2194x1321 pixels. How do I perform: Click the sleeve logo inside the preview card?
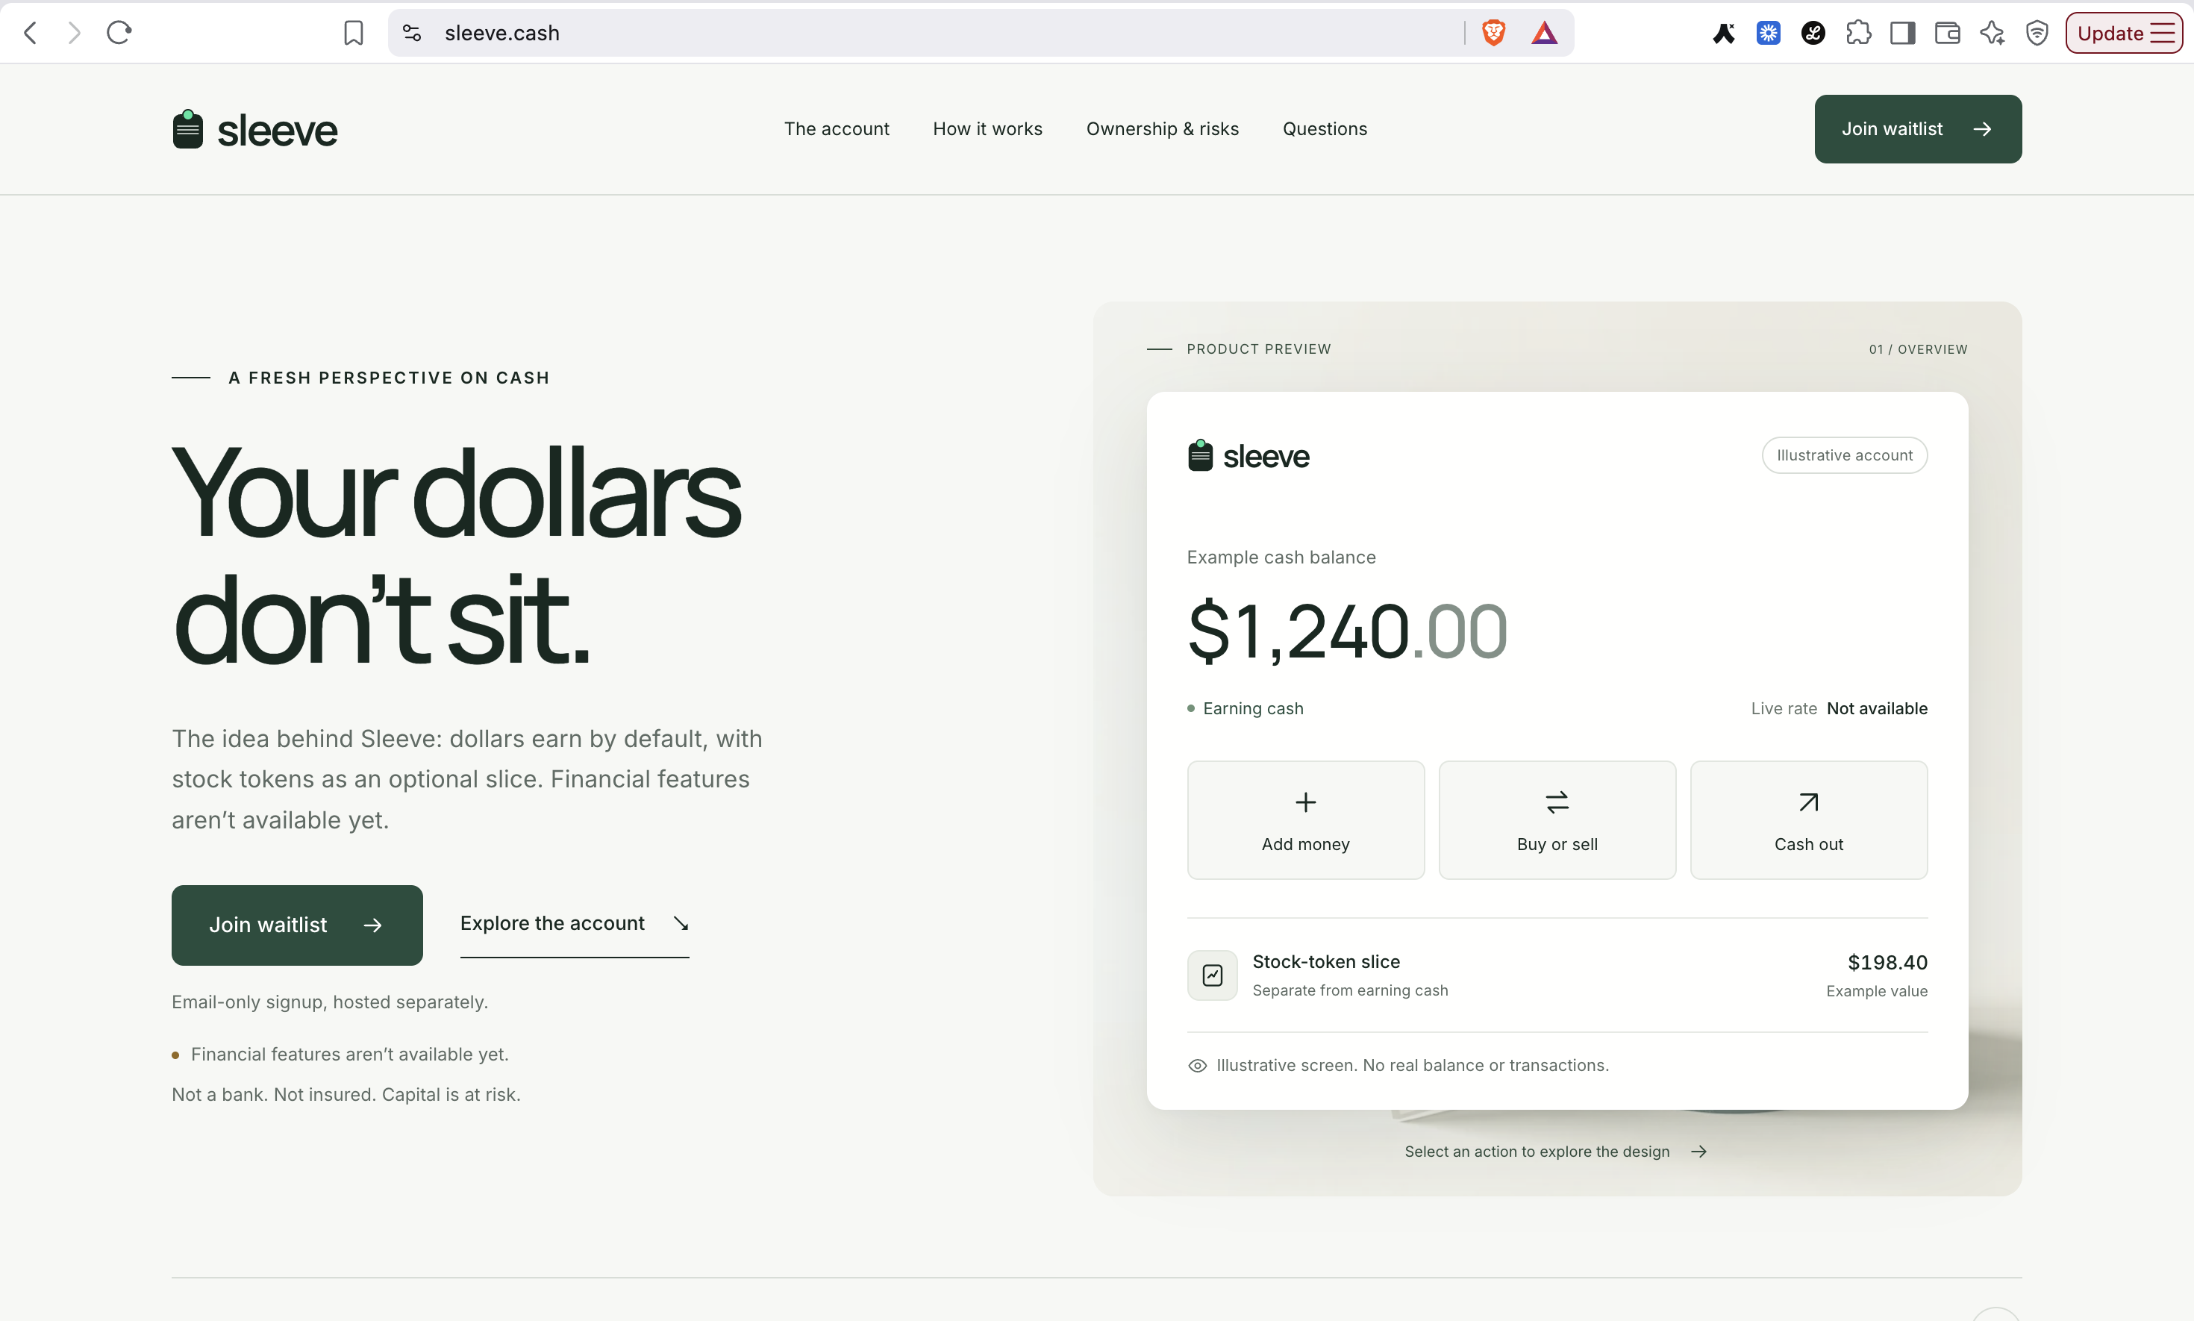pos(1248,456)
